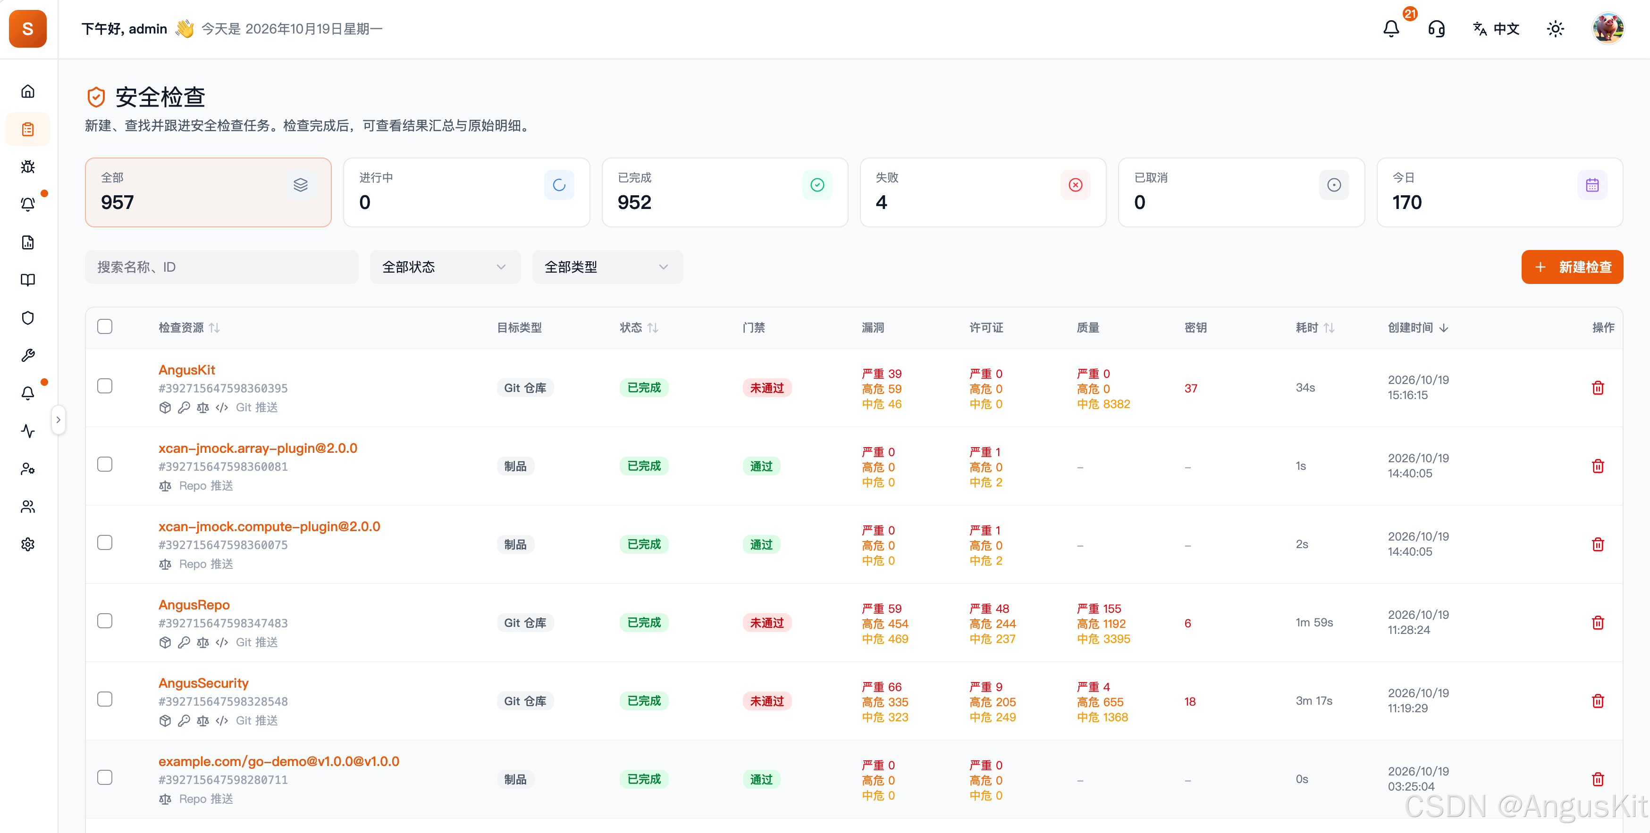
Task: Toggle the select-all header checkbox
Action: point(105,326)
